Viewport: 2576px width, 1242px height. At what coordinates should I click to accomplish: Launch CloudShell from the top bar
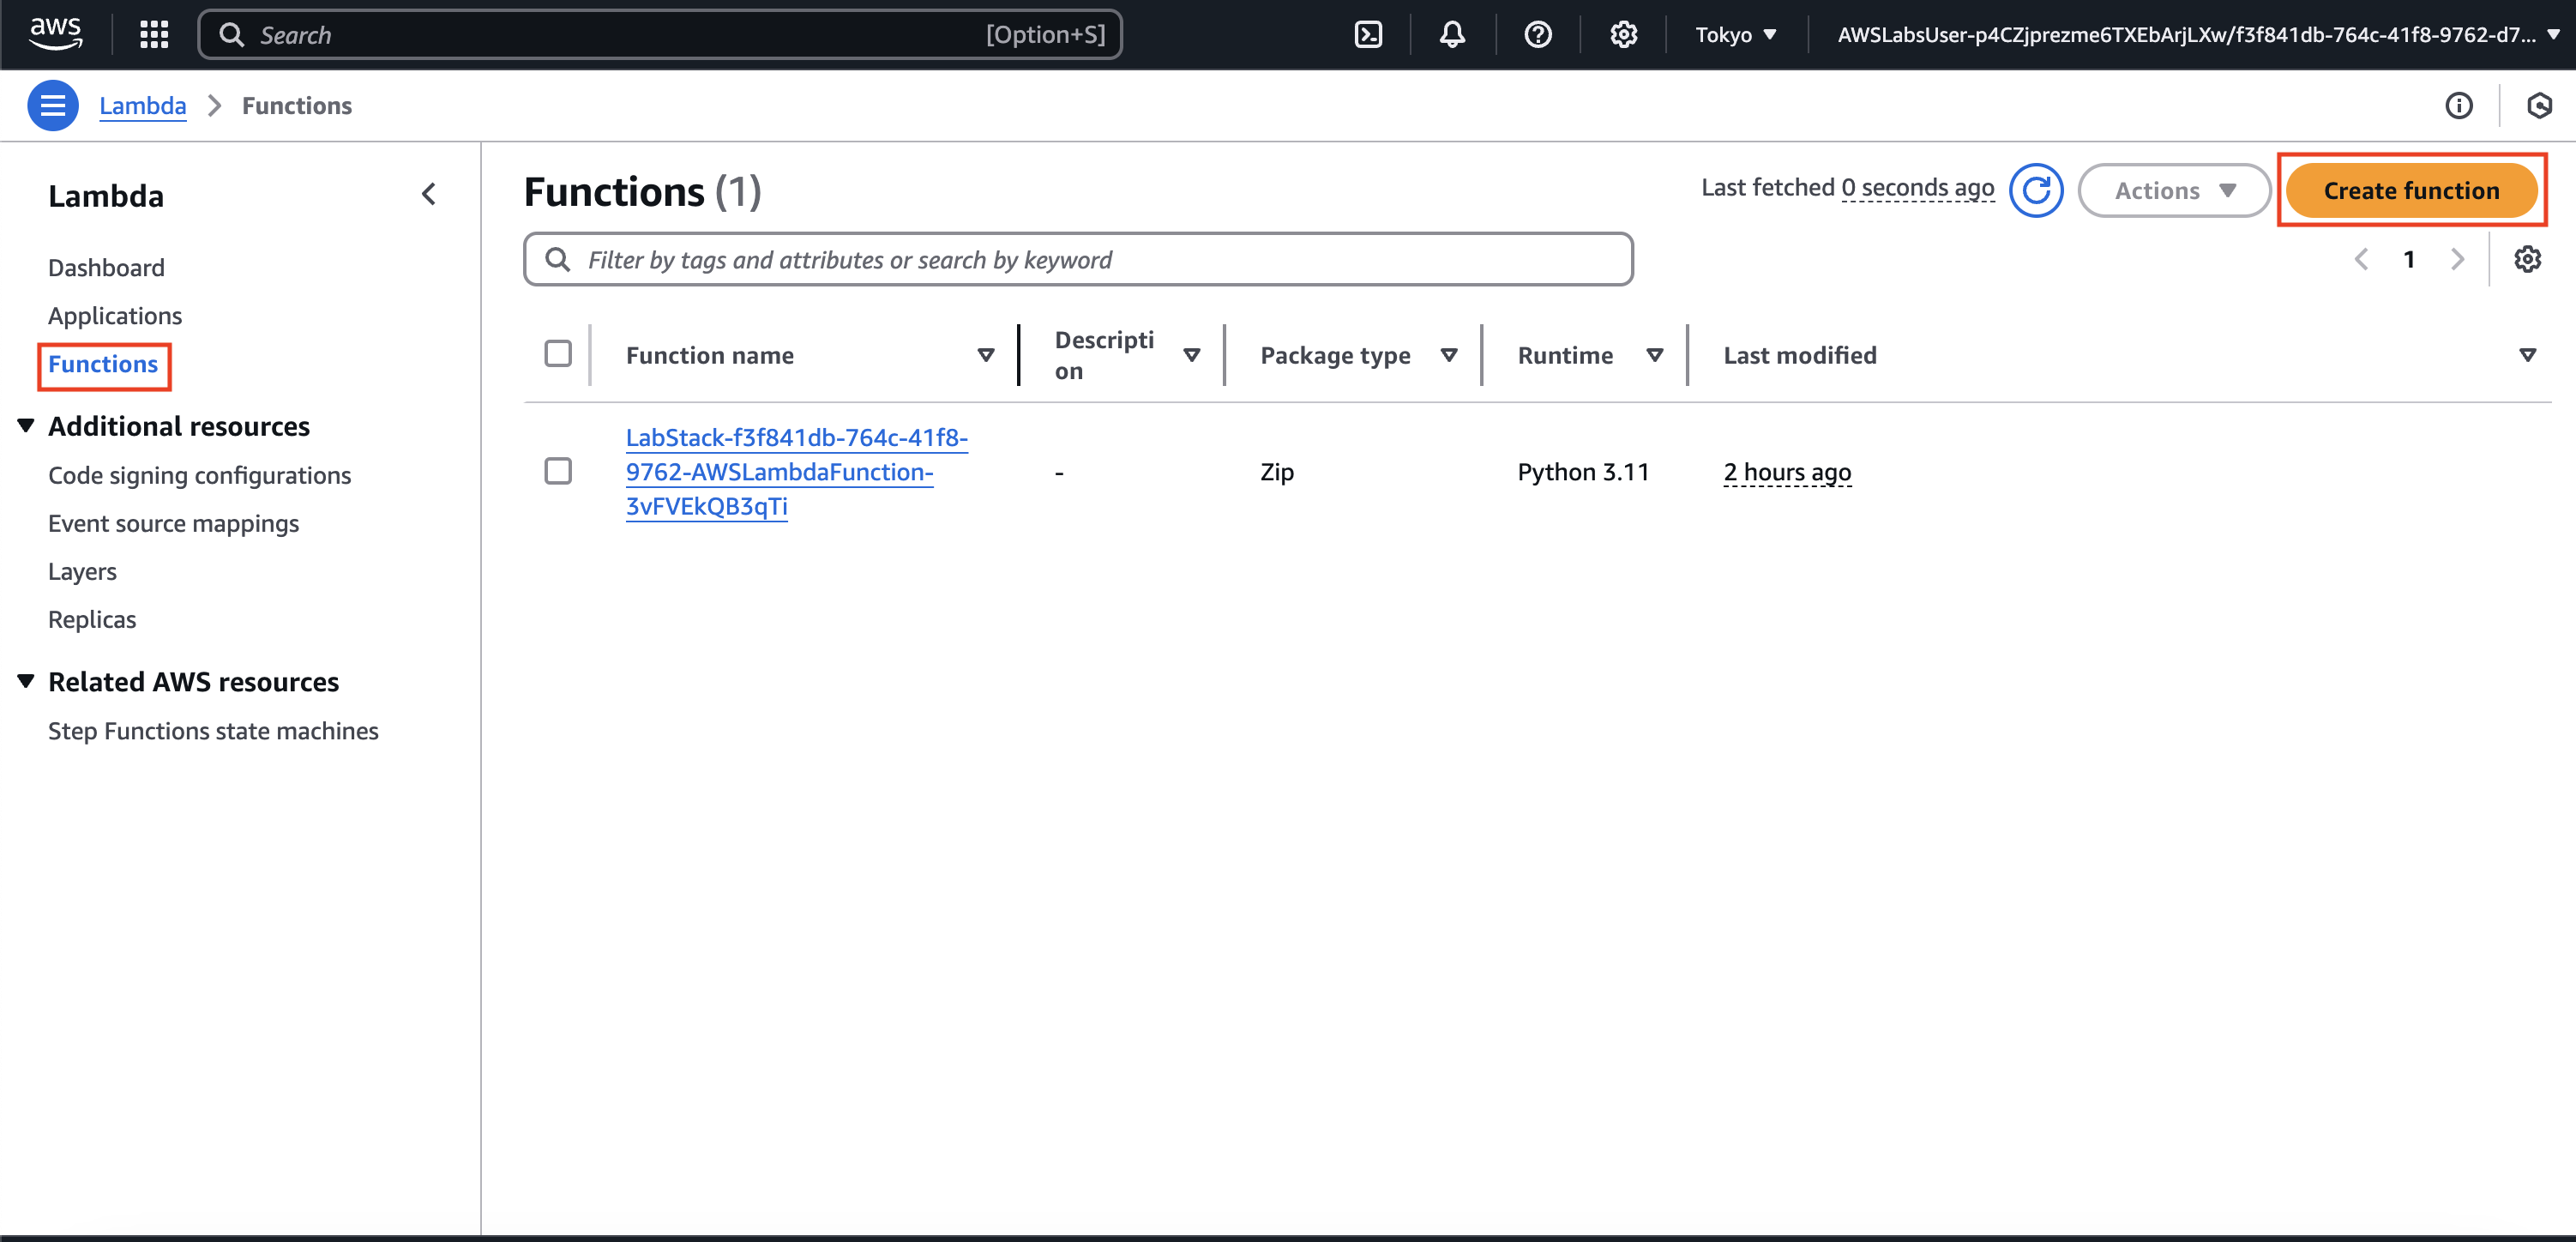1367,35
